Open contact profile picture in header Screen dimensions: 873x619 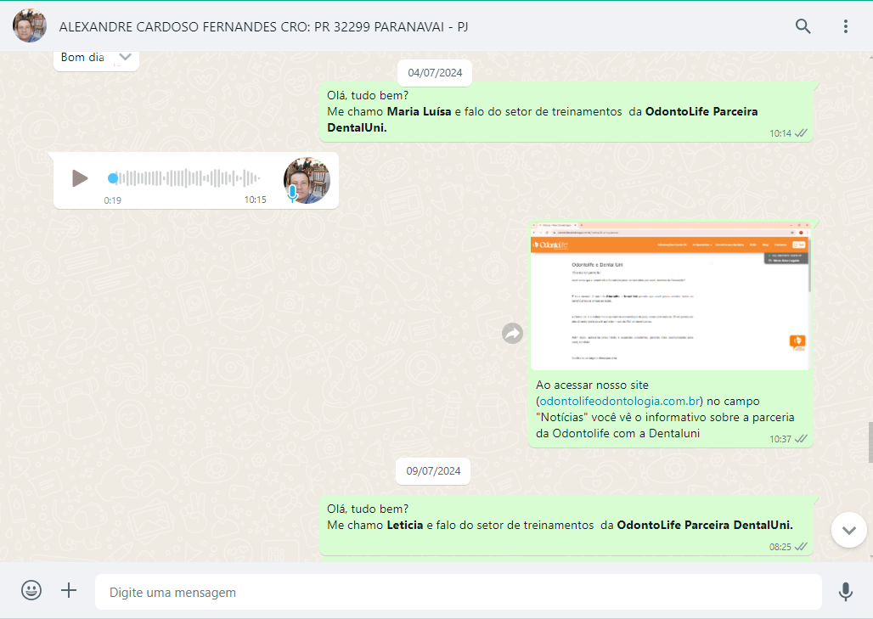click(x=30, y=25)
